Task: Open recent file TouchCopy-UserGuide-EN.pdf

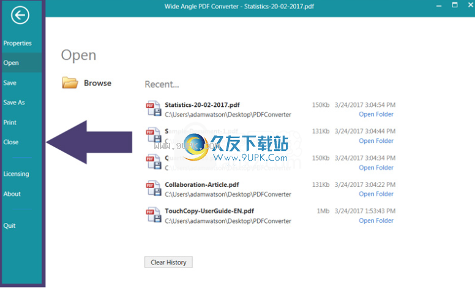Action: [x=209, y=211]
